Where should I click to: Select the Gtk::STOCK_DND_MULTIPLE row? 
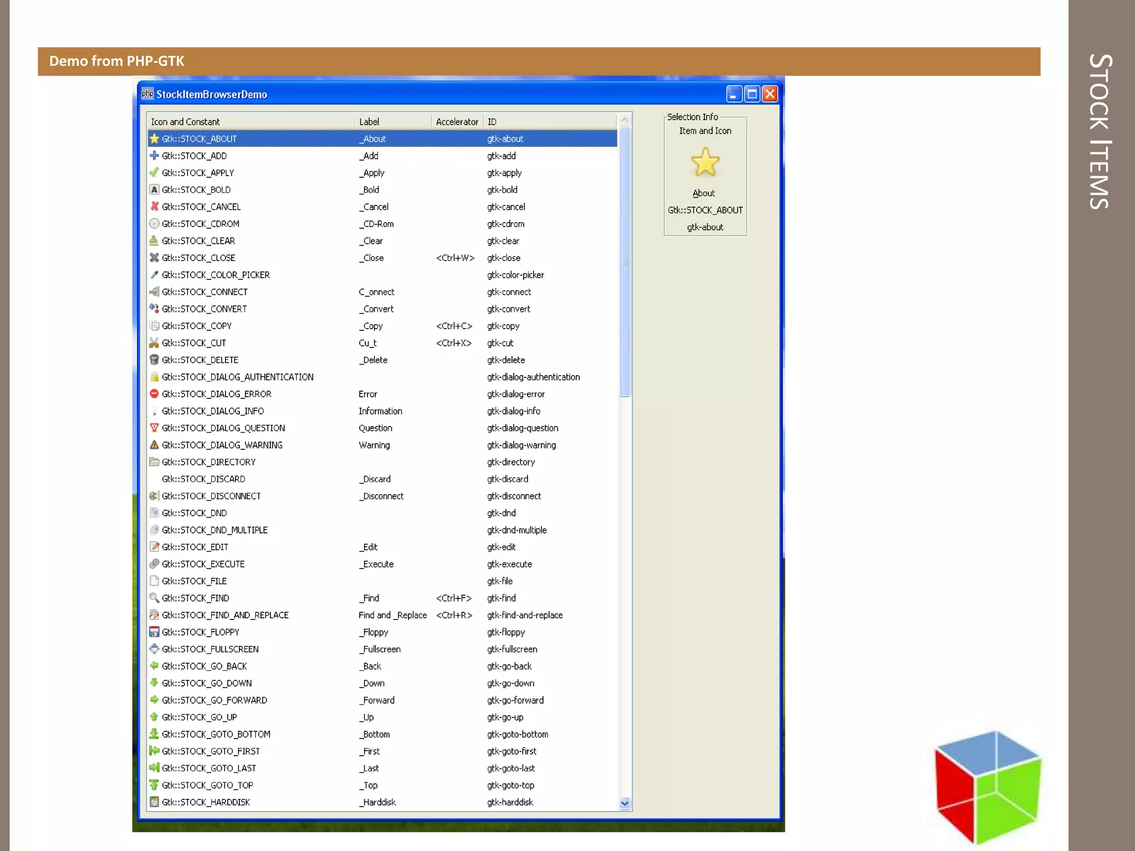[x=382, y=530]
